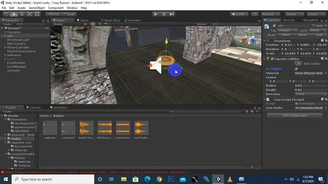This screenshot has height=184, width=328.
Task: Switch to the Services tab
Action: point(289,20)
